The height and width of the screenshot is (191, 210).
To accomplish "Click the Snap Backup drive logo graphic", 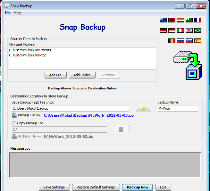I will pyautogui.click(x=188, y=66).
